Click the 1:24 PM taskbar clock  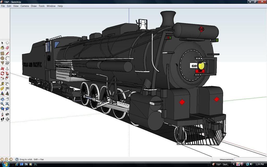pos(260,164)
